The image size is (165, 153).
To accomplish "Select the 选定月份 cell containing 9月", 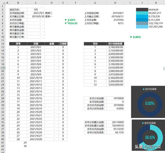I will 36,10.
